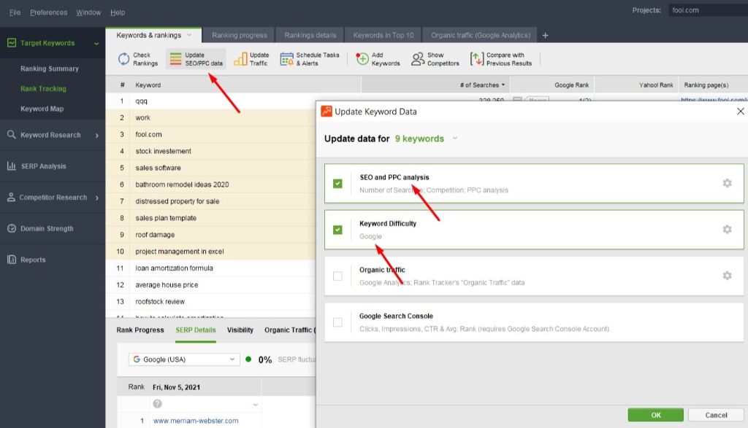Click the Cancel button
748x428 pixels.
point(716,415)
